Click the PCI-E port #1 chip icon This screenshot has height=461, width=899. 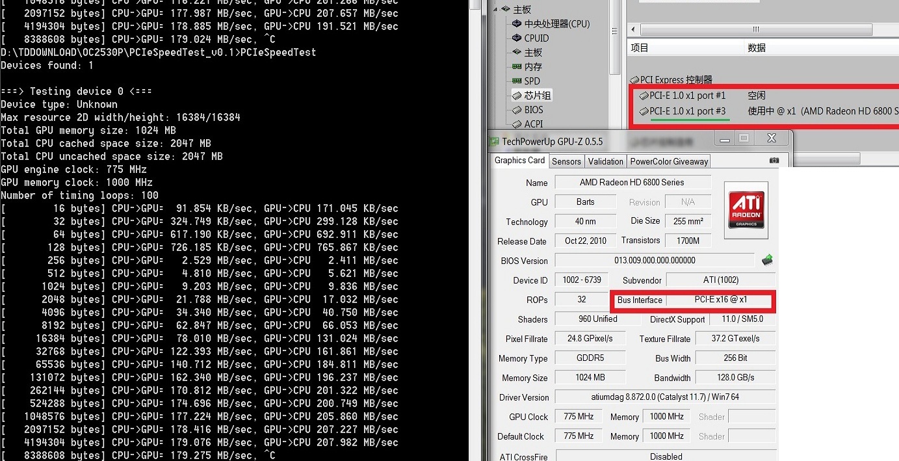644,96
